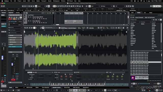Viewport: 163px width, 92px height.
Task: Click Media browser home icon
Action: pyautogui.click(x=133, y=17)
